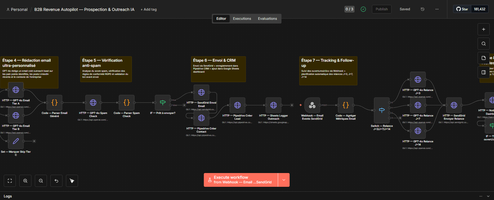This screenshot has height=200, width=494.
Task: Open workflow history clock icon
Action: coord(423,9)
